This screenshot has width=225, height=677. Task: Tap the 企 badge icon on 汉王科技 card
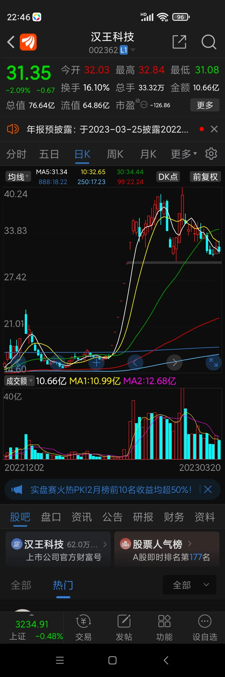pos(17,544)
